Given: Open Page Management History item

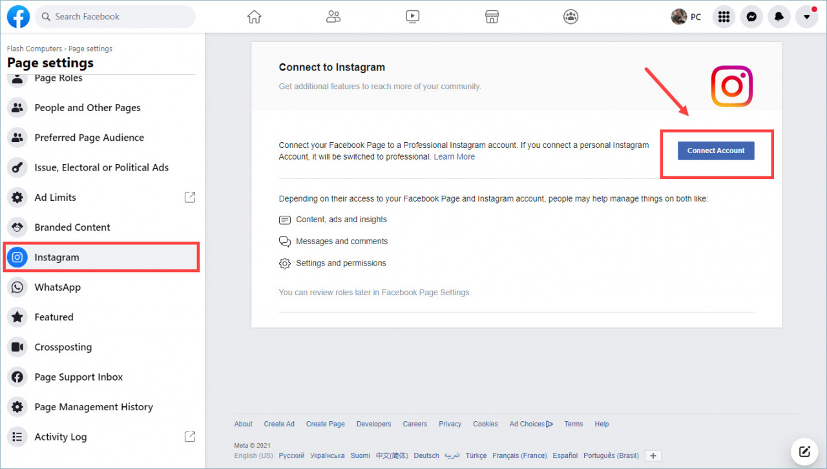Looking at the screenshot, I should click(x=101, y=407).
